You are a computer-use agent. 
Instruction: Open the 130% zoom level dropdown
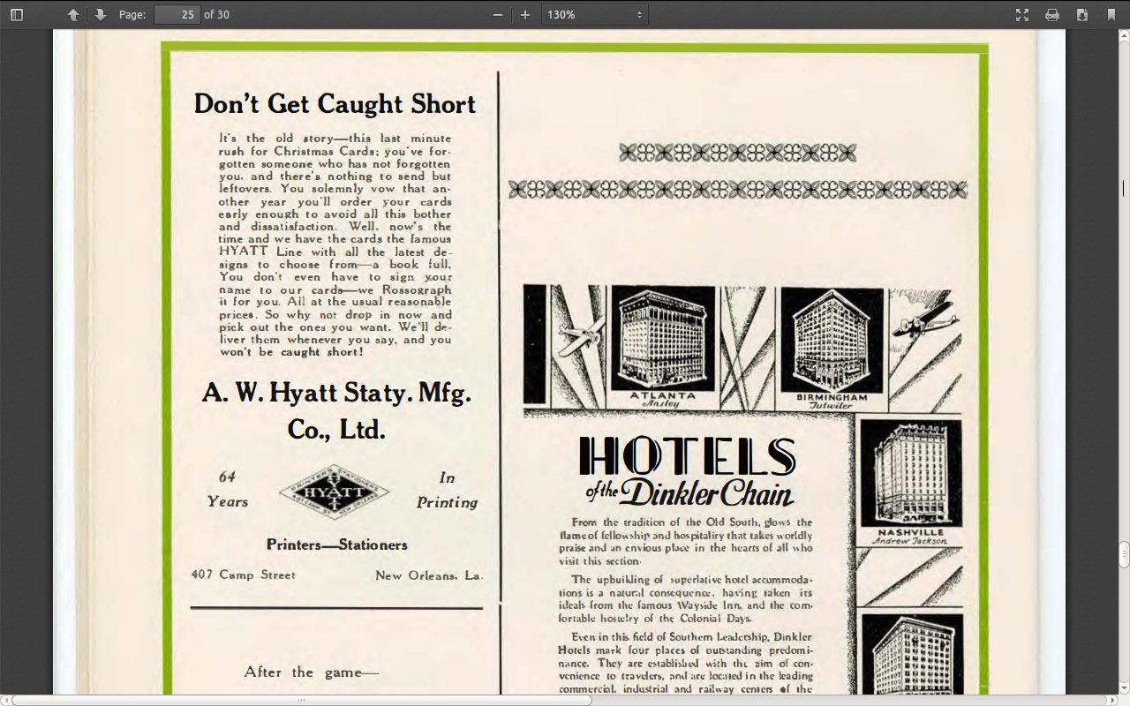[595, 14]
